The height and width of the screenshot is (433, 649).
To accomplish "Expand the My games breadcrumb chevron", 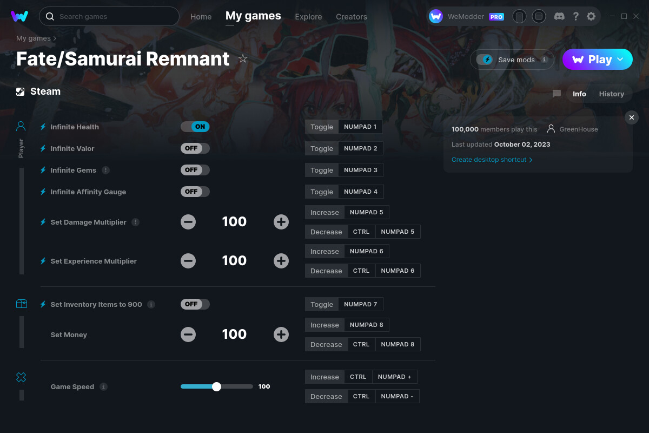I will (55, 38).
